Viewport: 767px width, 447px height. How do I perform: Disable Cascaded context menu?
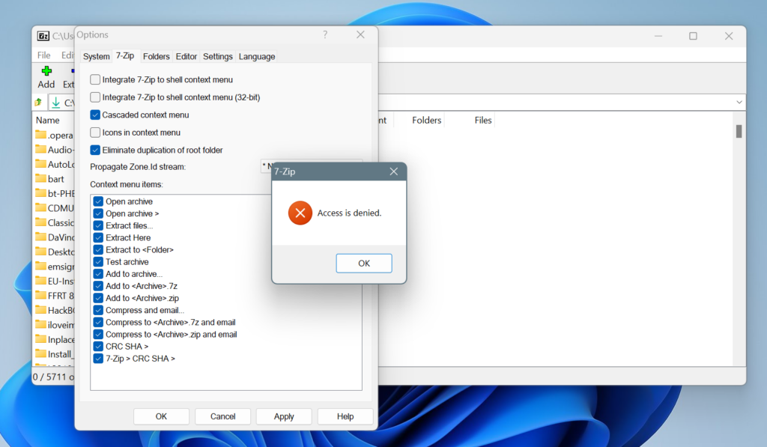pos(95,115)
